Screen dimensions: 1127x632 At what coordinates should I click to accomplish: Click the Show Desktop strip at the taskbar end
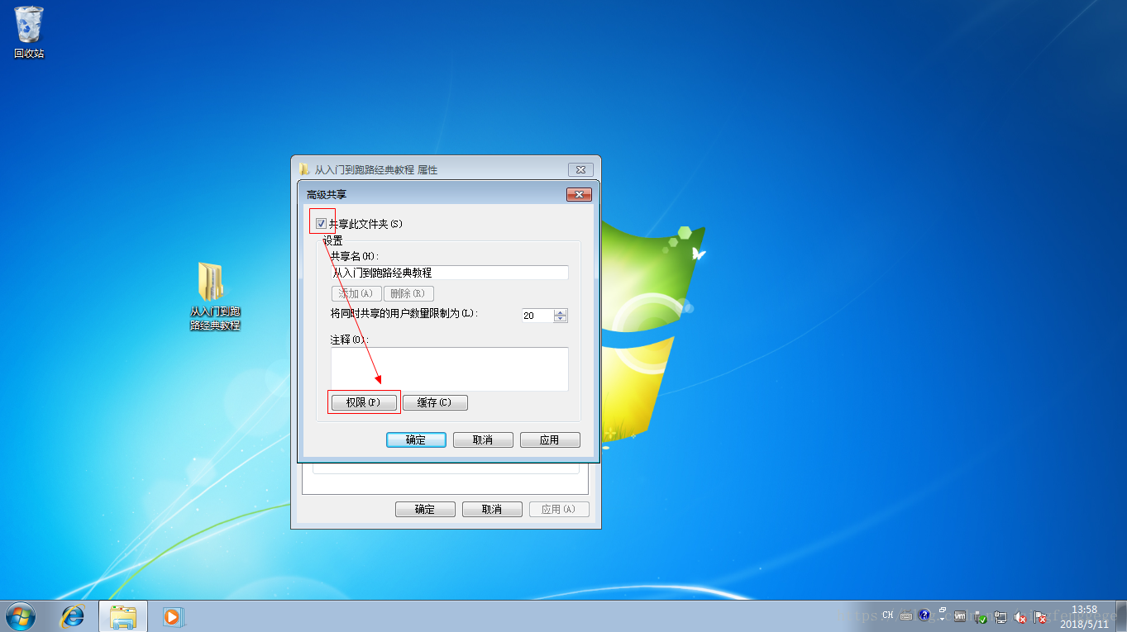tap(1120, 616)
